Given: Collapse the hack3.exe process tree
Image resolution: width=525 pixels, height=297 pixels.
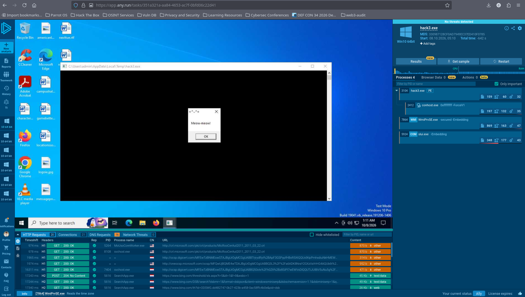Looking at the screenshot, I should click(397, 91).
